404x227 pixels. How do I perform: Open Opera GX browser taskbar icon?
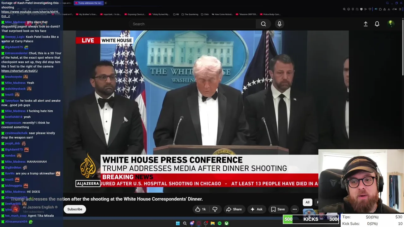199,223
